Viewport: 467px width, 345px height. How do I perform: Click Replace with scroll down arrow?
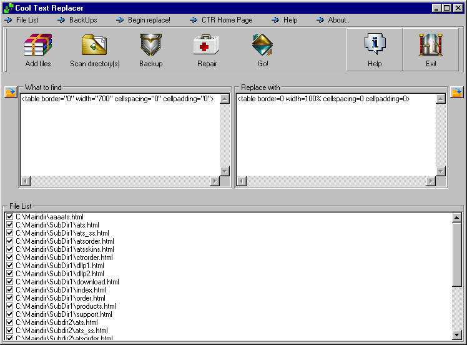pos(441,171)
